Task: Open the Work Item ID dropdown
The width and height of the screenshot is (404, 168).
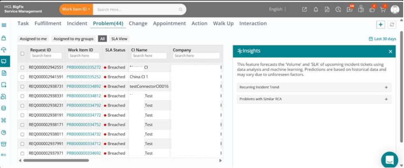Action: pos(76,9)
